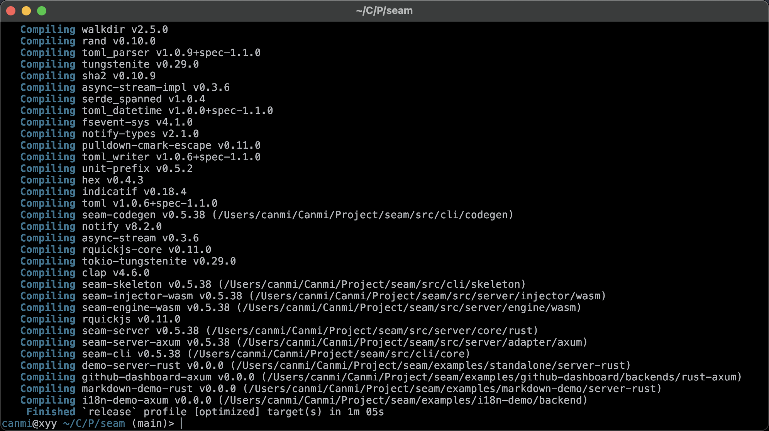769x431 pixels.
Task: Click the green fullscreen window button
Action: 42,11
